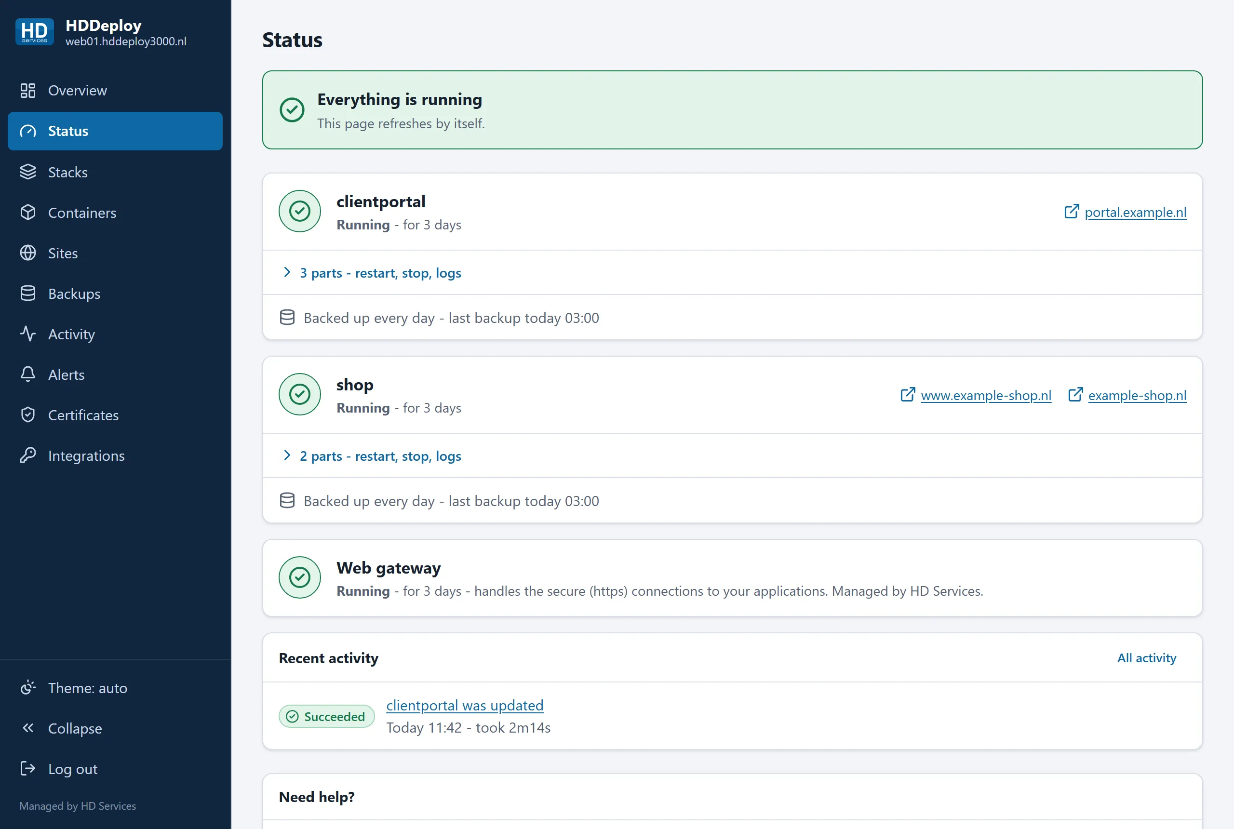Open the Overview page in sidebar

tap(115, 91)
